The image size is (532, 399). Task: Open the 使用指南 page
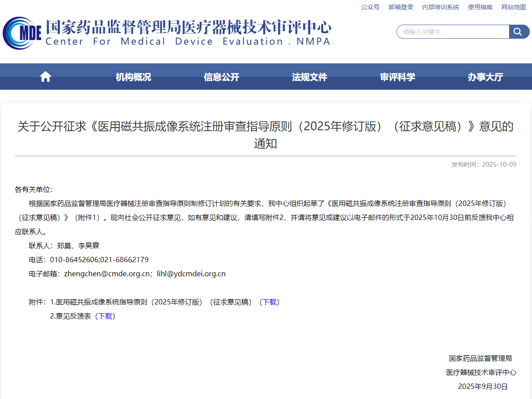(x=480, y=7)
